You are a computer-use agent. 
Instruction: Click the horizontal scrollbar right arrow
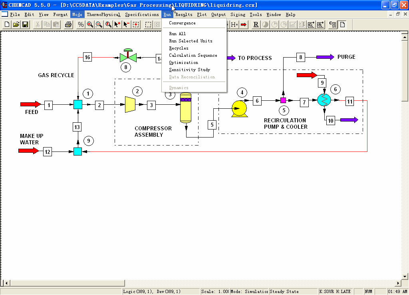pyautogui.click(x=398, y=283)
